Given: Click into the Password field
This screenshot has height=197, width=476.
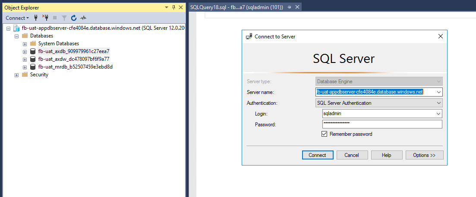Looking at the screenshot, I should (382, 124).
